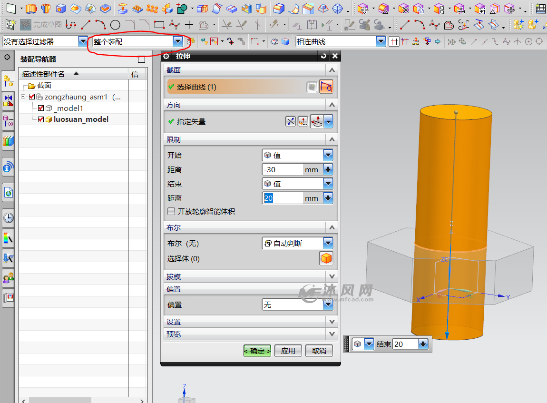The height and width of the screenshot is (403, 547).
Task: Open the Part Navigator sidebar icon
Action: click(9, 121)
